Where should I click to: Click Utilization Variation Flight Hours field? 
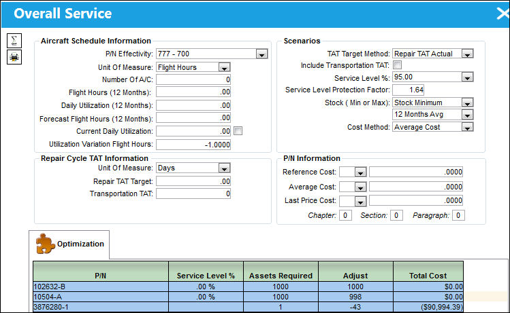pos(193,145)
